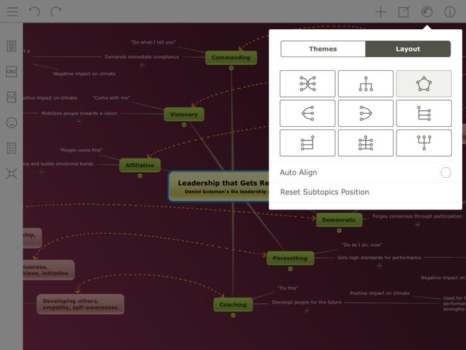This screenshot has width=466, height=350.
Task: Select the Democratic topic
Action: pos(339,220)
